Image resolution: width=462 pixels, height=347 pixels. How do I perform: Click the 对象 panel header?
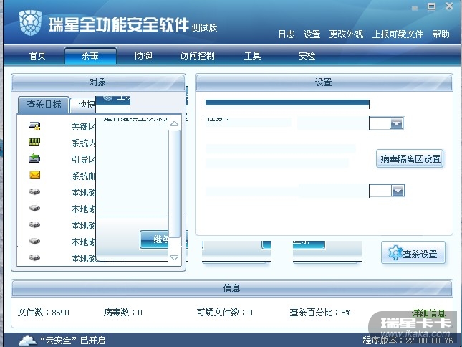pyautogui.click(x=98, y=82)
